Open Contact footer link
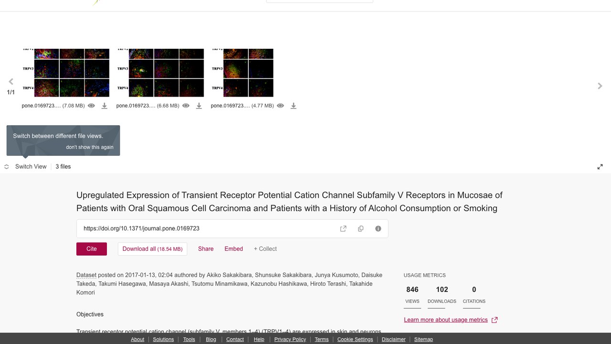611x344 pixels. (235, 339)
